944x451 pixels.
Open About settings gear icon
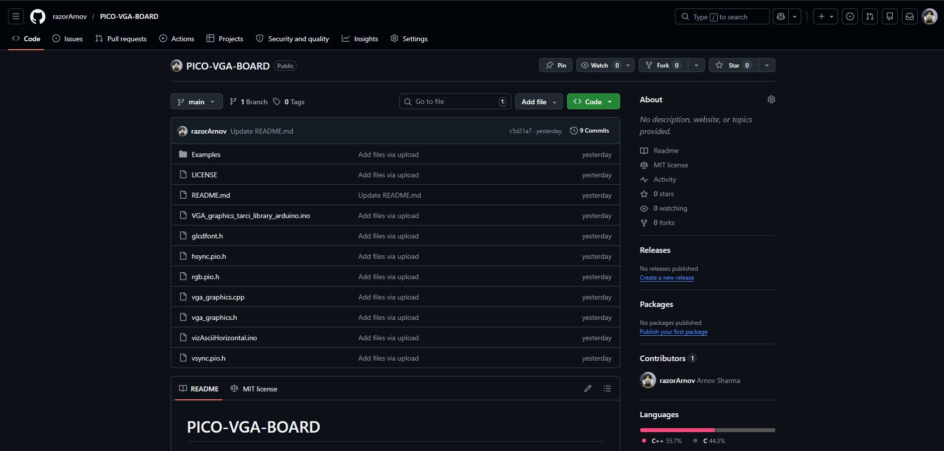tap(771, 99)
